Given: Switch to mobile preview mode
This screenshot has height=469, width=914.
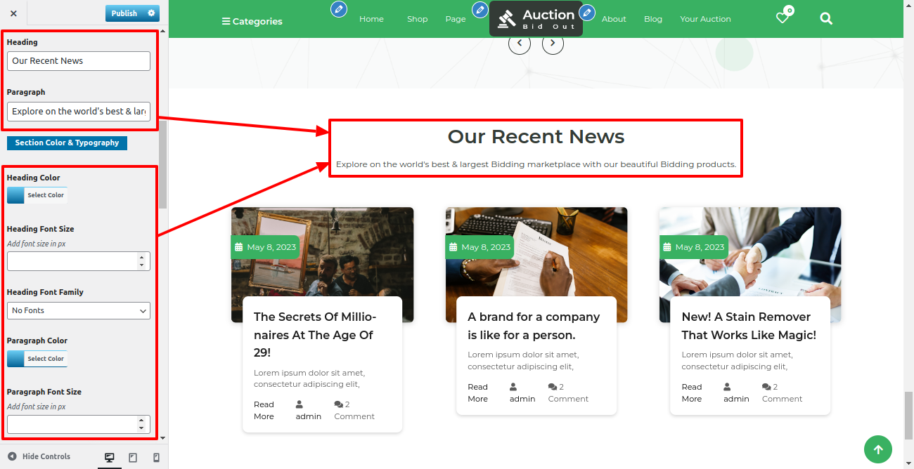Looking at the screenshot, I should pos(156,458).
